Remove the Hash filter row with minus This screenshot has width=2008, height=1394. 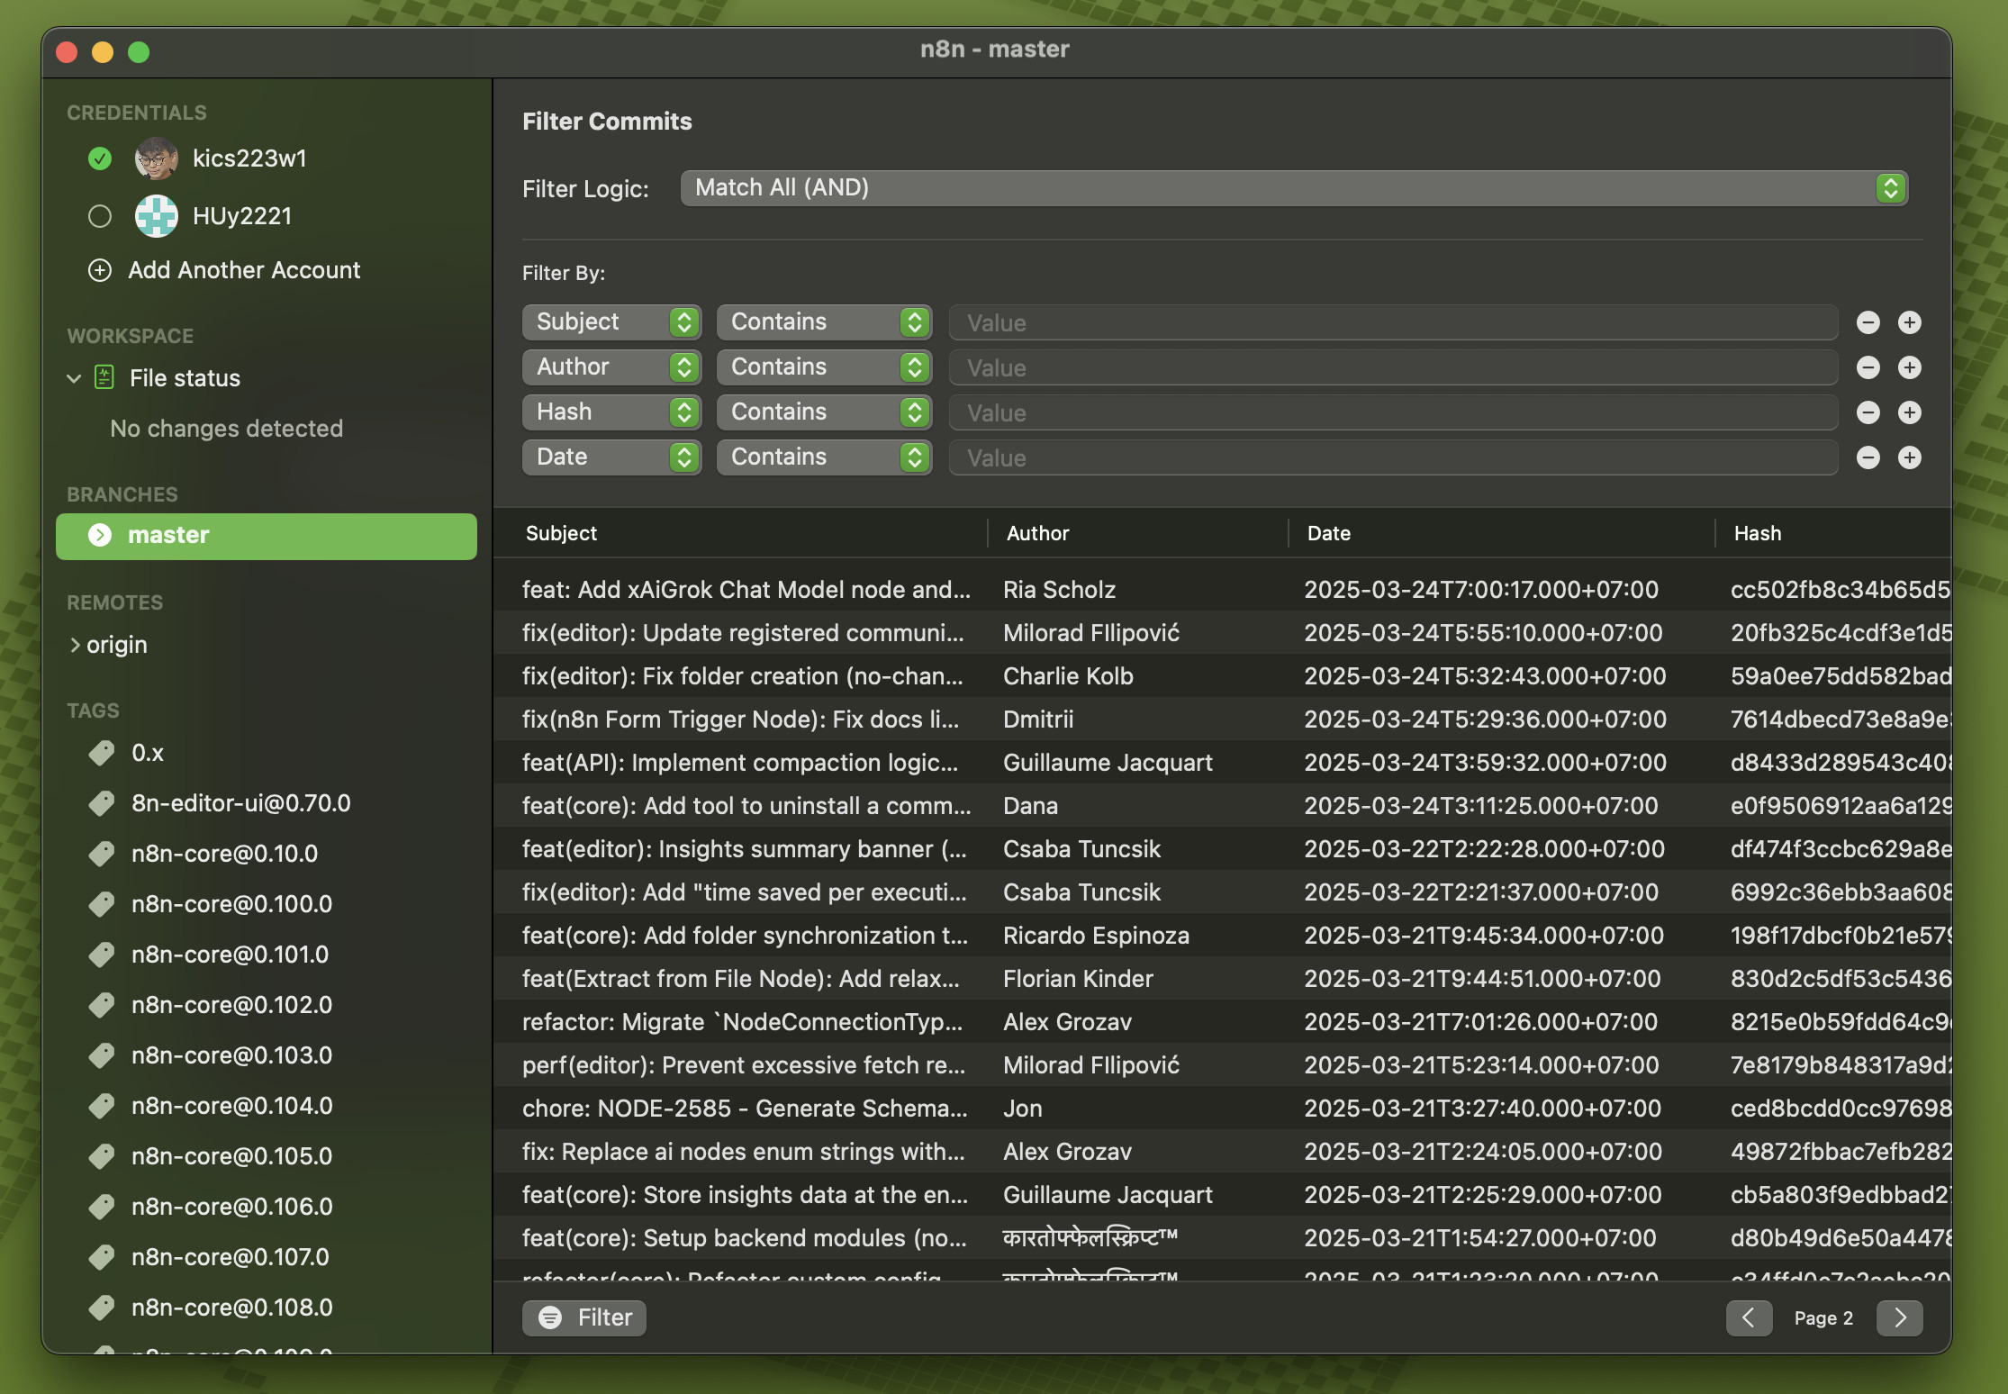click(x=1868, y=412)
